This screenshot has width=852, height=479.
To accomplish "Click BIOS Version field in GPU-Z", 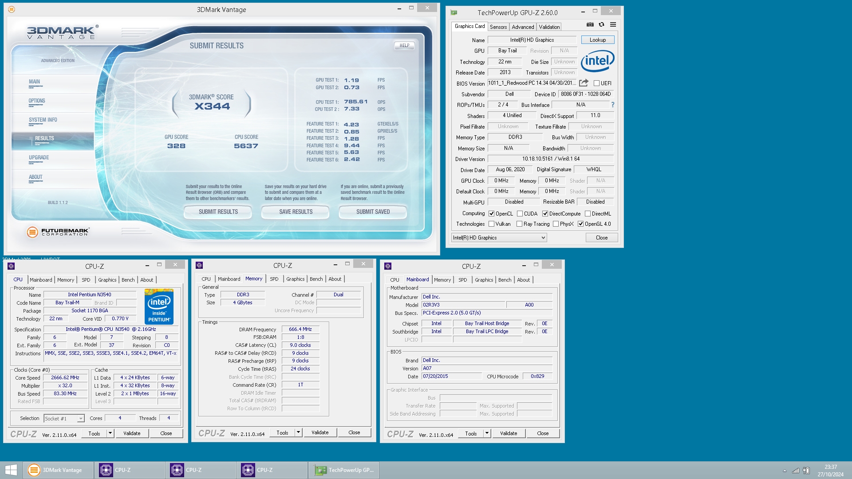I will pos(532,83).
